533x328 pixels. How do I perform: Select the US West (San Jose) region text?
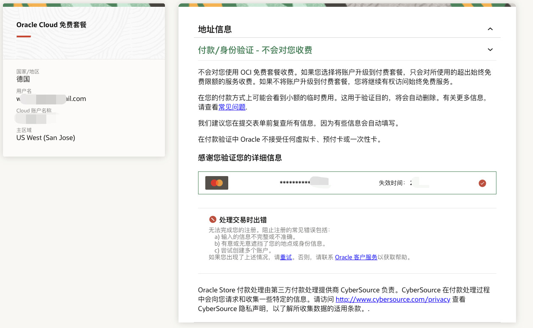(46, 137)
